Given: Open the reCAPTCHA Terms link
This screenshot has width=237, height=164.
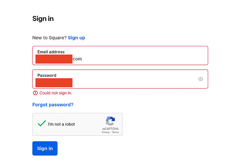Looking at the screenshot, I should click(115, 132).
